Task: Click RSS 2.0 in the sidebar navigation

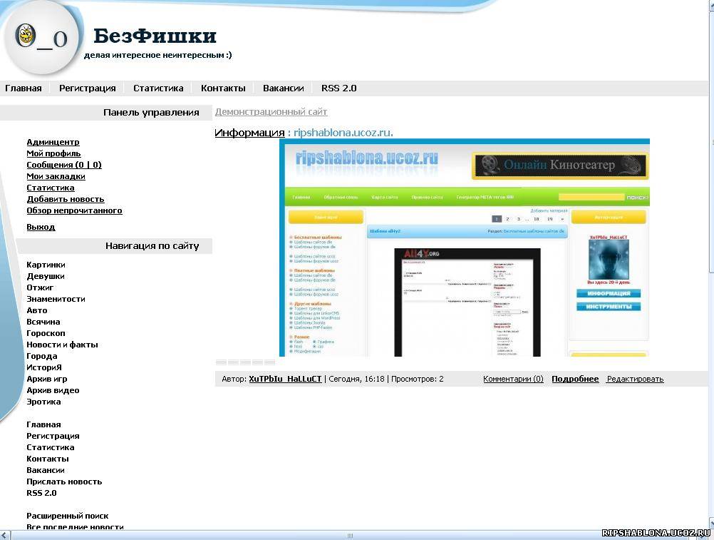Action: pyautogui.click(x=41, y=493)
